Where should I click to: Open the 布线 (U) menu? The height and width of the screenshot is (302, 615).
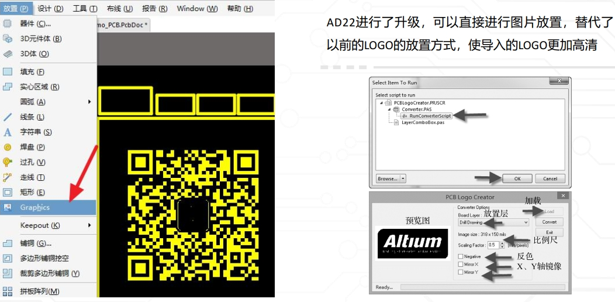(120, 8)
